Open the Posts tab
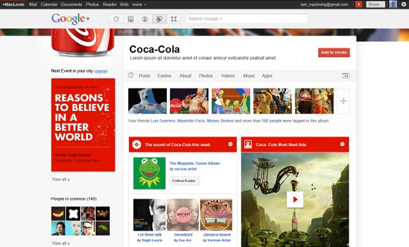This screenshot has width=409, height=247. click(144, 76)
